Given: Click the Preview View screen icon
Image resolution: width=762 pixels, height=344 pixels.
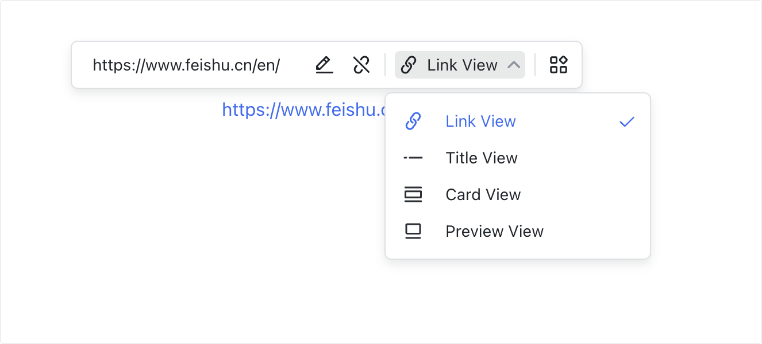Looking at the screenshot, I should 413,231.
